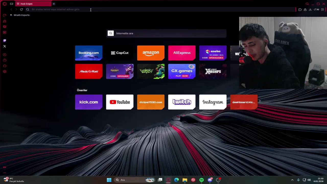This screenshot has width=327, height=184.
Task: Open the dizipal1530.com suggestion tile
Action: pyautogui.click(x=151, y=102)
